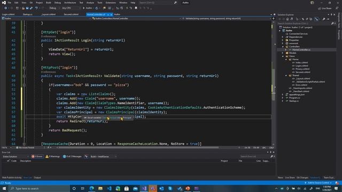Open the Architecture menu
This screenshot has height=192, width=342.
(x=70, y=3)
